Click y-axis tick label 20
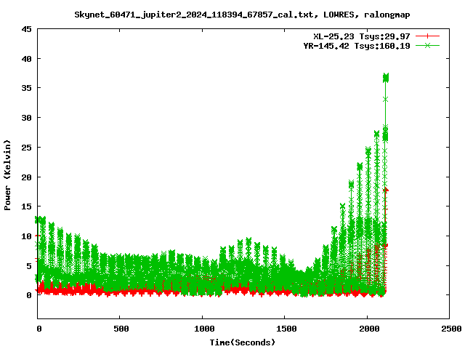The width and height of the screenshot is (465, 349). [26, 177]
